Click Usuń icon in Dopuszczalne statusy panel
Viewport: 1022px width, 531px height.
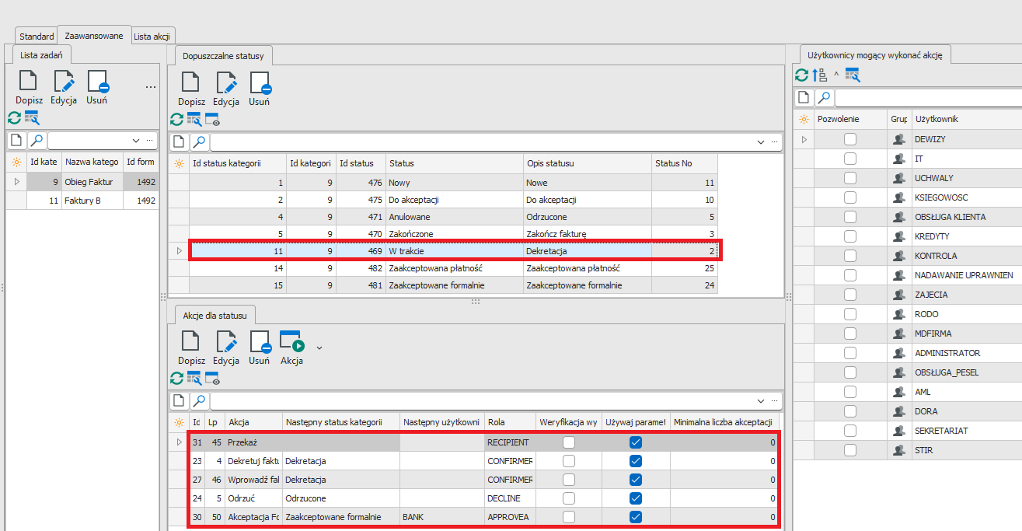(259, 84)
